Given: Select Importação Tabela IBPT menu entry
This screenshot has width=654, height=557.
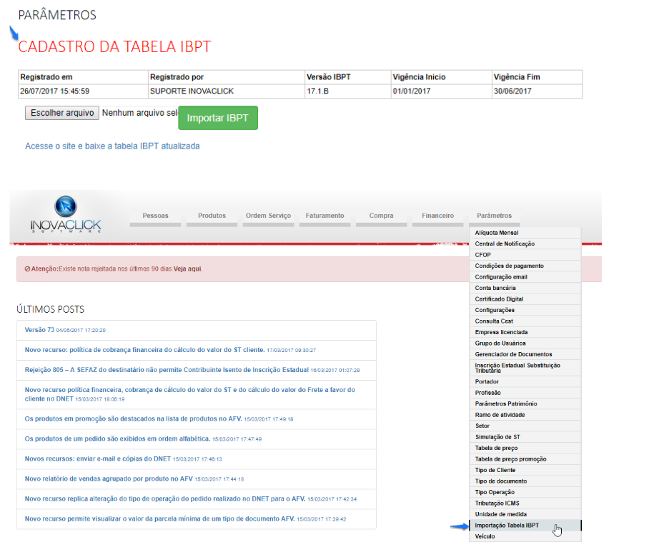Looking at the screenshot, I should click(x=507, y=526).
